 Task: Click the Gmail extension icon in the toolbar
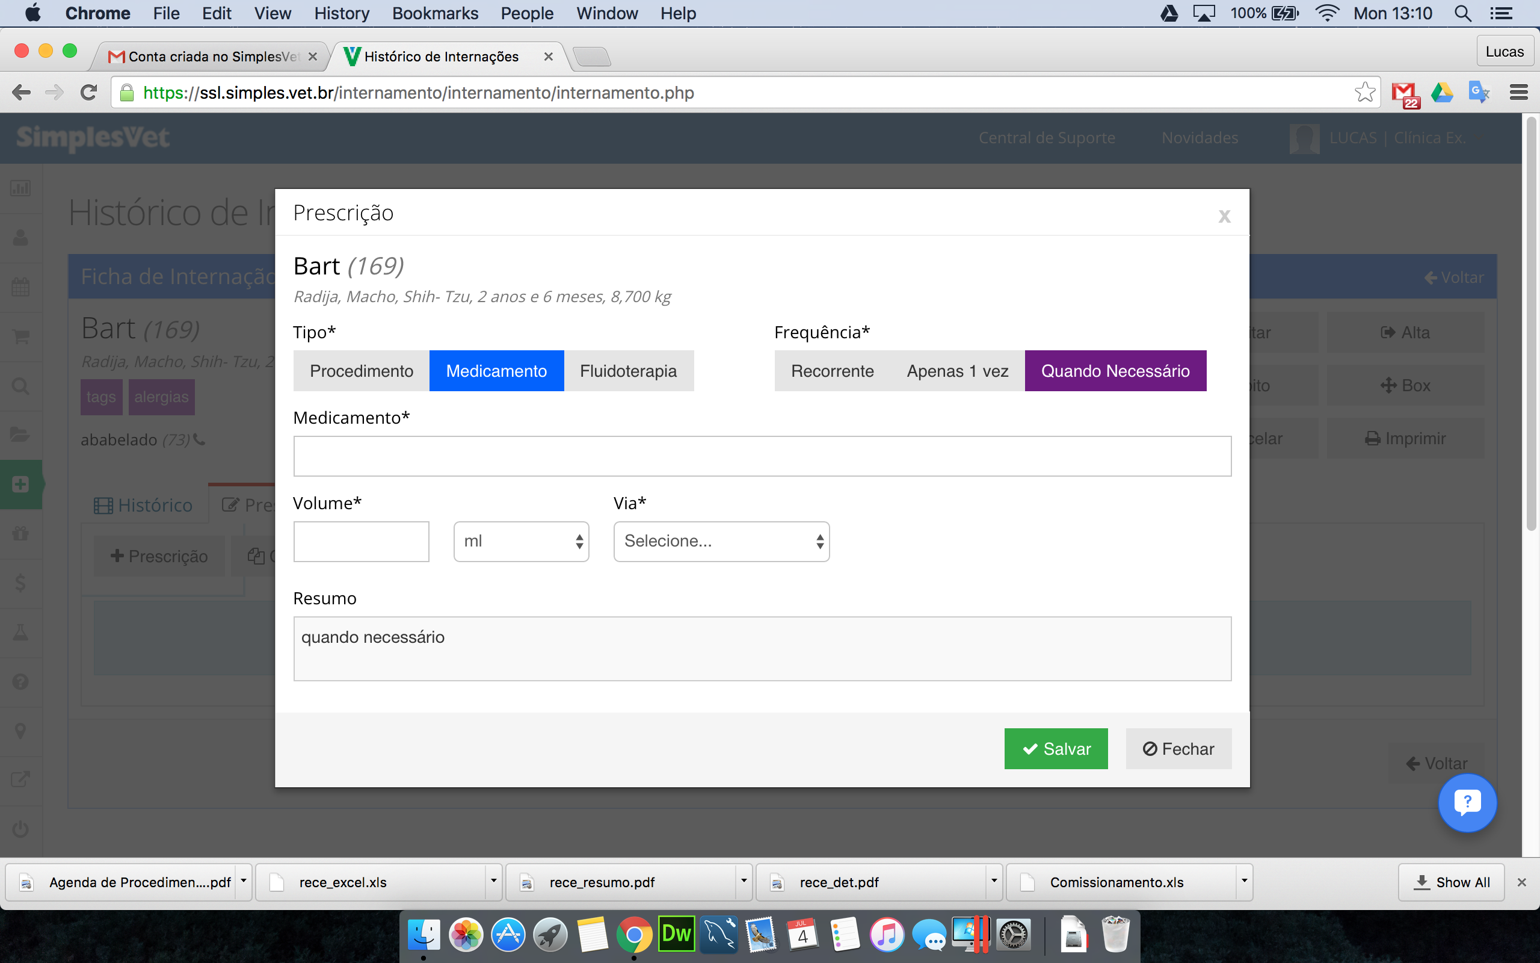(x=1405, y=94)
